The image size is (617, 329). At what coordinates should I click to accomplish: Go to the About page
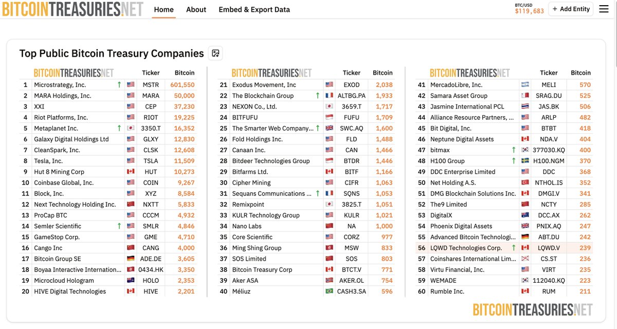196,9
